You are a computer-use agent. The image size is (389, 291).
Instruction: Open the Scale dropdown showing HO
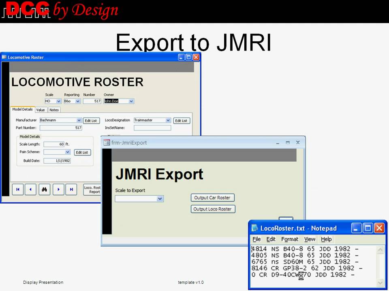(x=58, y=101)
